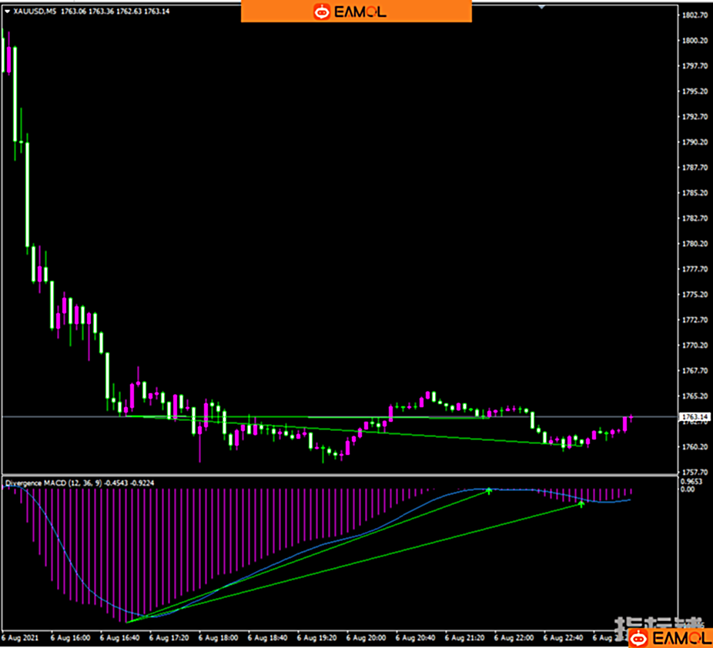Click the EAMOL logo in top banner
Image resolution: width=713 pixels, height=648 pixels.
tap(356, 11)
